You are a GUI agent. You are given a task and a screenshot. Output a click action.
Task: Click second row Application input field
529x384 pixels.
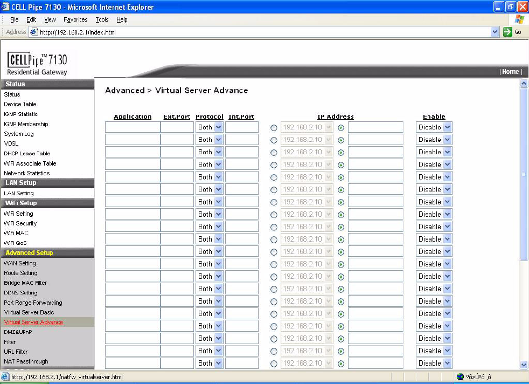point(133,140)
